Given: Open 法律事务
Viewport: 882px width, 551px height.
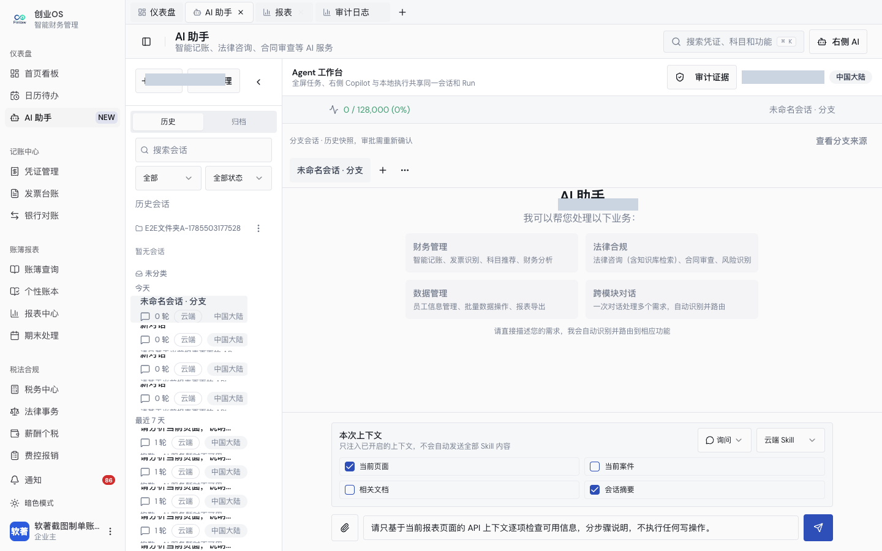Looking at the screenshot, I should (x=62, y=411).
